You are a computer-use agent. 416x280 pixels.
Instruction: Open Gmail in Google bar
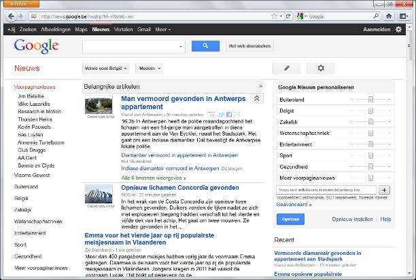tap(144, 29)
